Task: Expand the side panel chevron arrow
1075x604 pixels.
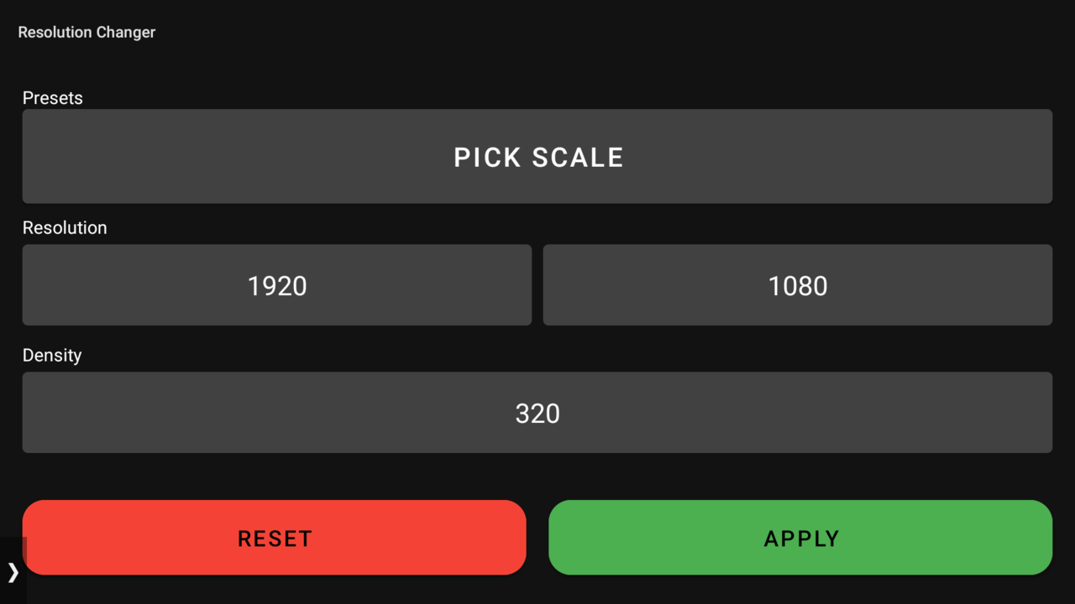Action: click(x=13, y=572)
